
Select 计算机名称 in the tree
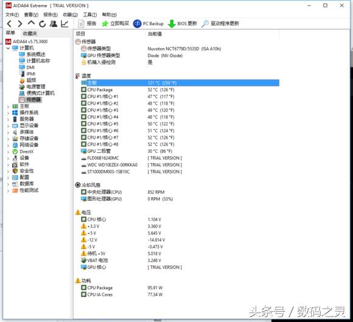[x=35, y=61]
